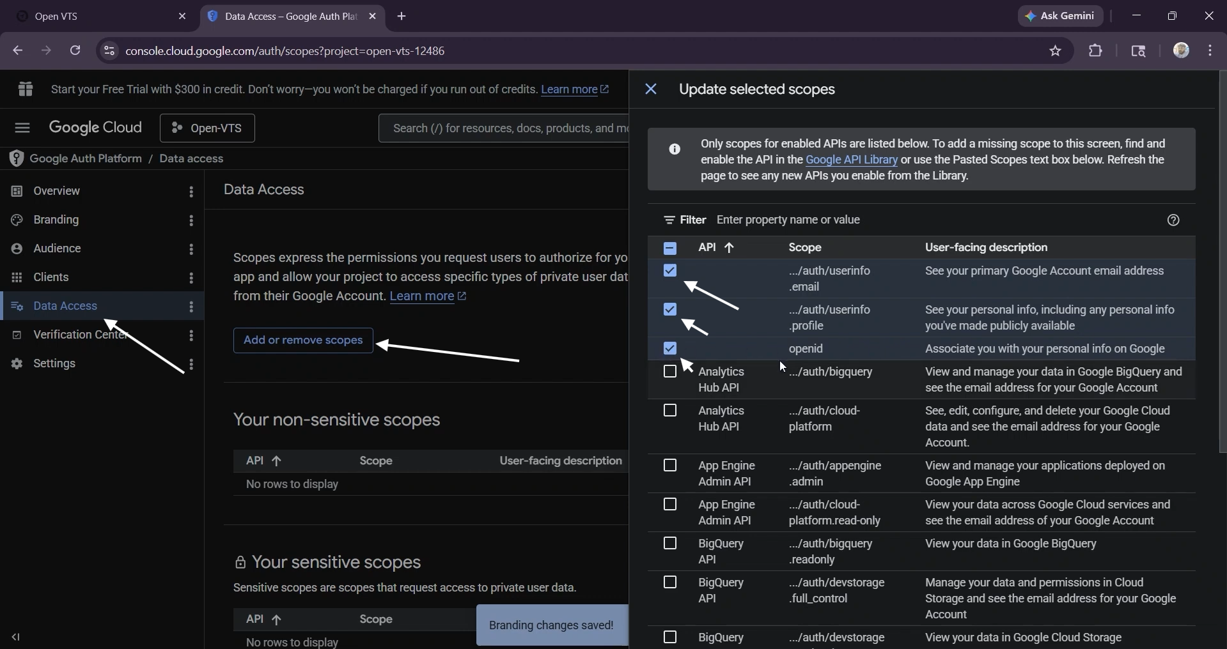Screen dimensions: 1227x649
Task: Check the cloud-platform.read-only scope checkbox
Action: [x=670, y=505]
